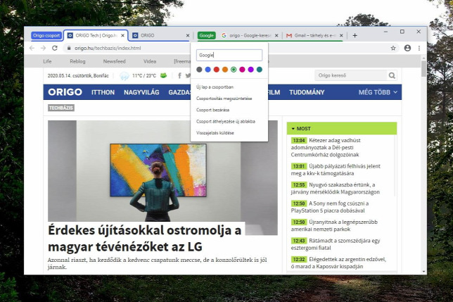Click the green frog icon by temperature
453x302 pixels.
click(x=163, y=76)
